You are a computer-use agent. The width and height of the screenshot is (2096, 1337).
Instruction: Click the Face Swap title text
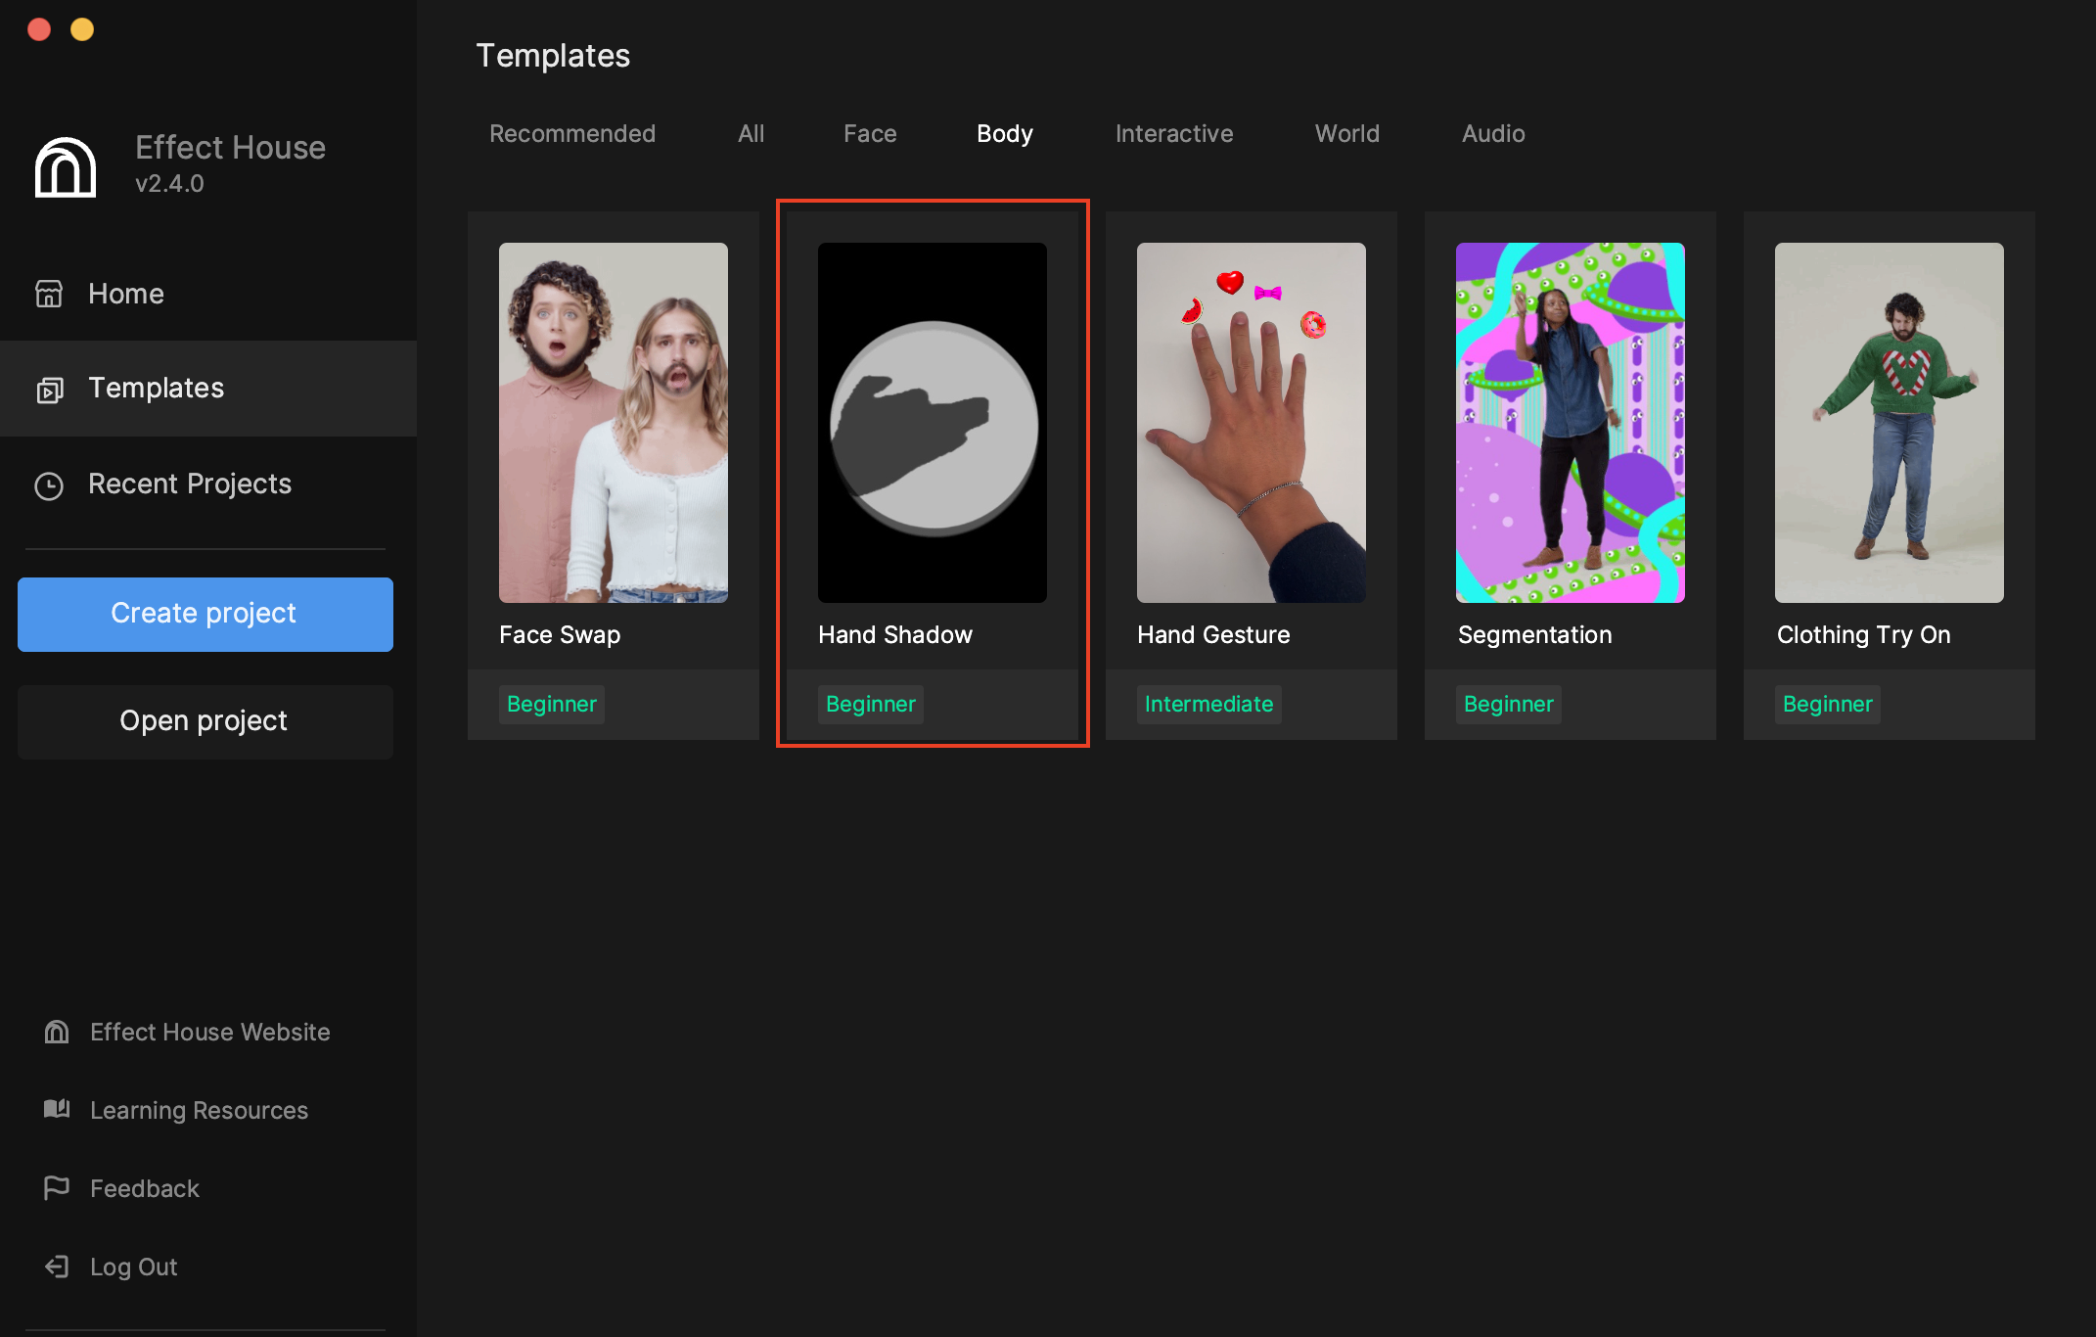click(560, 635)
